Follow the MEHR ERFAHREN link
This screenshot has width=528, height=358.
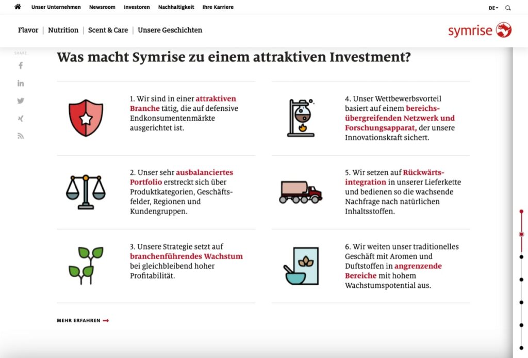(83, 321)
